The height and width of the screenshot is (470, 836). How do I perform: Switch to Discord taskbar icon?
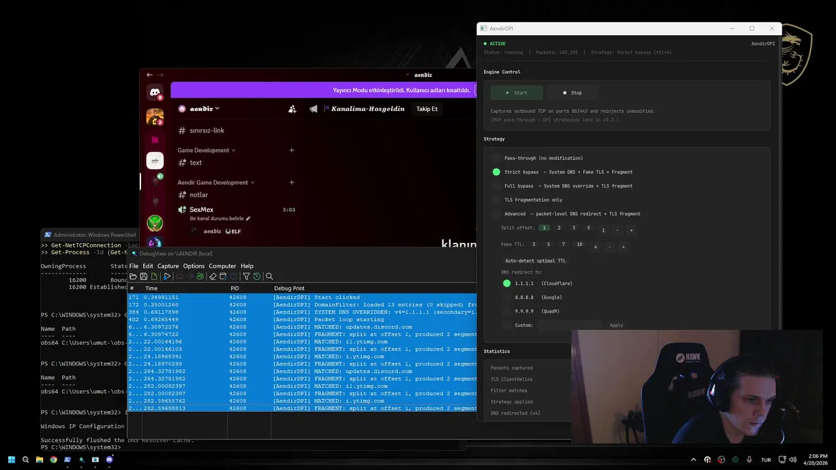pos(109,460)
